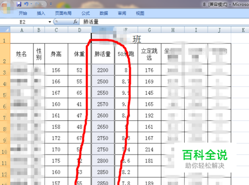
Task: Select the cell with value 2500
Action: 103,81
